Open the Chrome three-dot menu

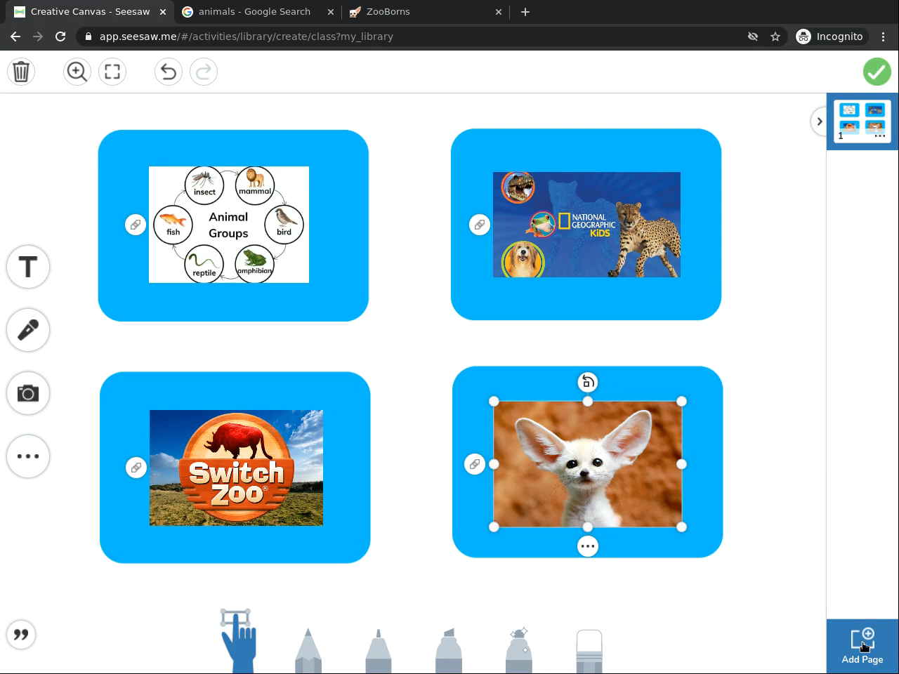point(884,37)
